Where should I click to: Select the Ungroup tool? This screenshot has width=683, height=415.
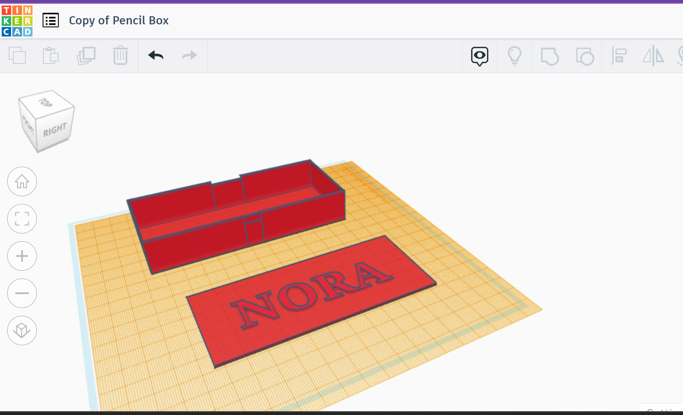point(585,55)
